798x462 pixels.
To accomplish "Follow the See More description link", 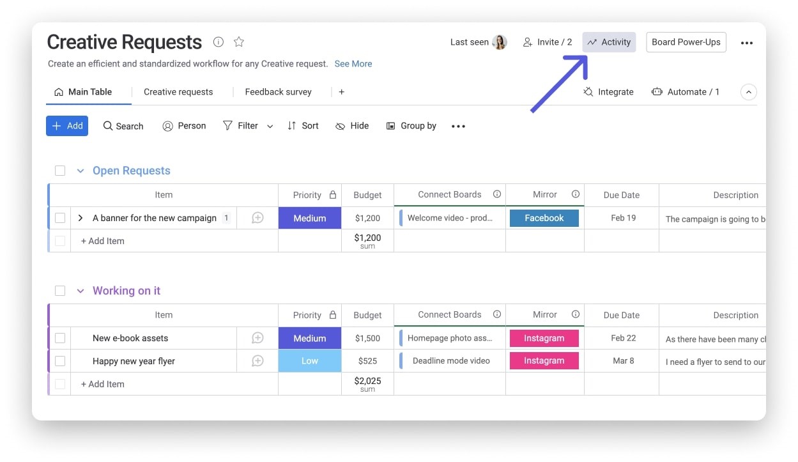I will click(x=353, y=64).
